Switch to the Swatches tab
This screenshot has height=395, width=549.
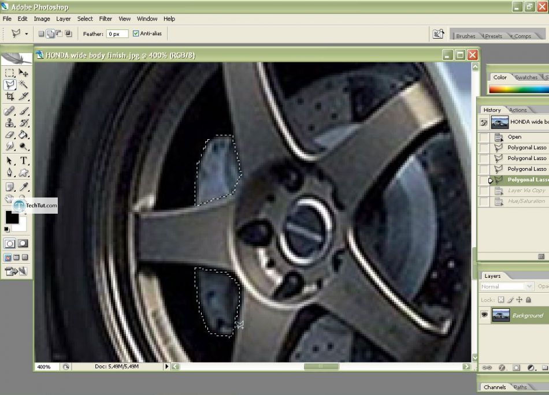click(526, 77)
